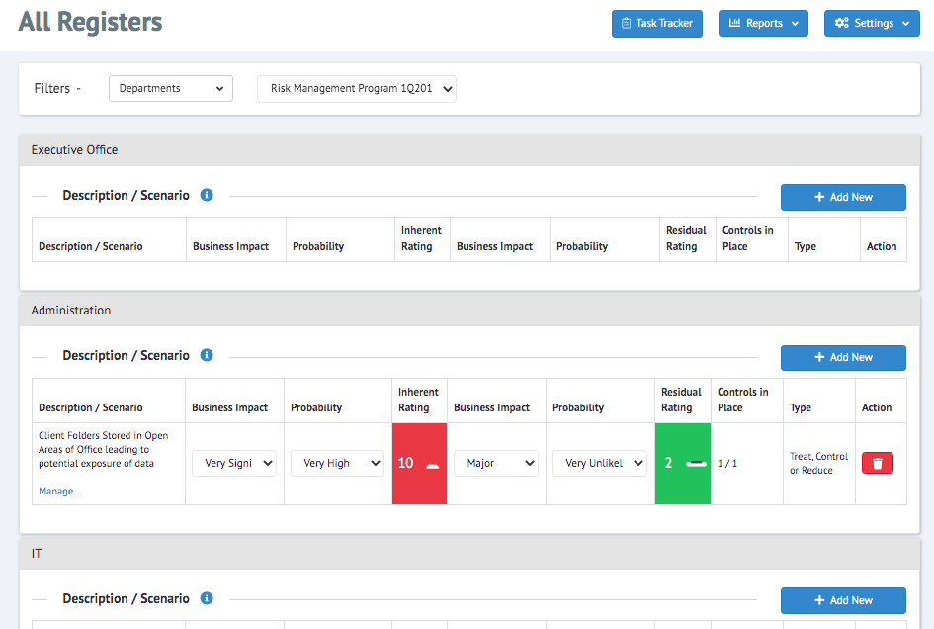Change the Major residual business impact dropdown
This screenshot has height=629, width=934.
(x=495, y=463)
